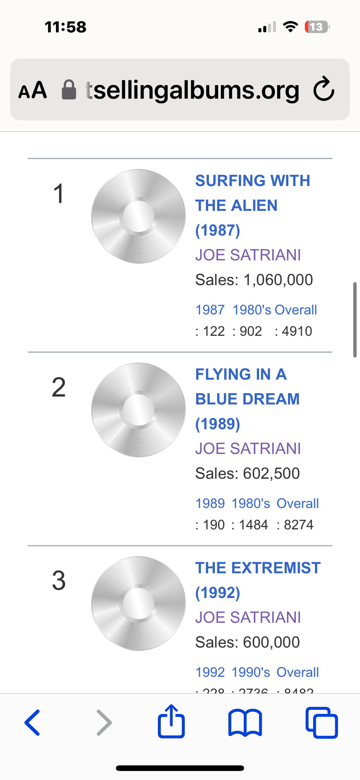Tap the Safari back arrow
Image resolution: width=360 pixels, height=780 pixels.
32,722
